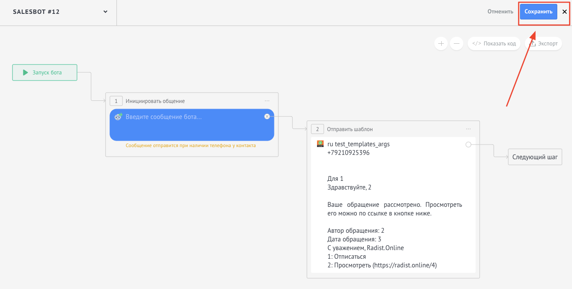Open the SALESBOT #12 dropdown

click(x=105, y=12)
